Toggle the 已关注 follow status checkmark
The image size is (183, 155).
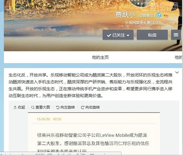[109, 35]
